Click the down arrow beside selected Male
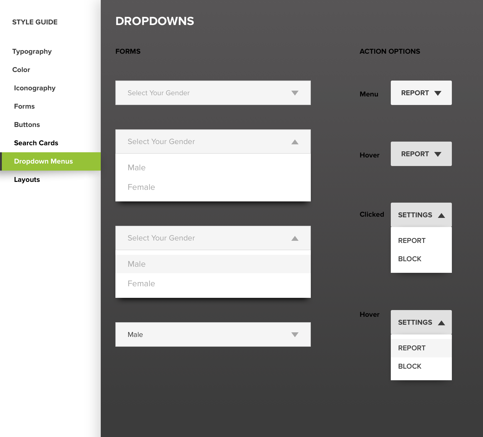The image size is (483, 437). (295, 334)
